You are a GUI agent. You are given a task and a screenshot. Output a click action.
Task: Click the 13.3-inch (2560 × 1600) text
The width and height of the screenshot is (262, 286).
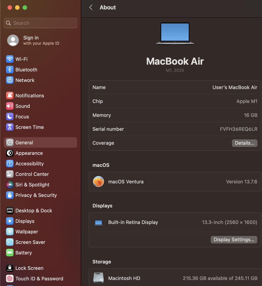229,222
